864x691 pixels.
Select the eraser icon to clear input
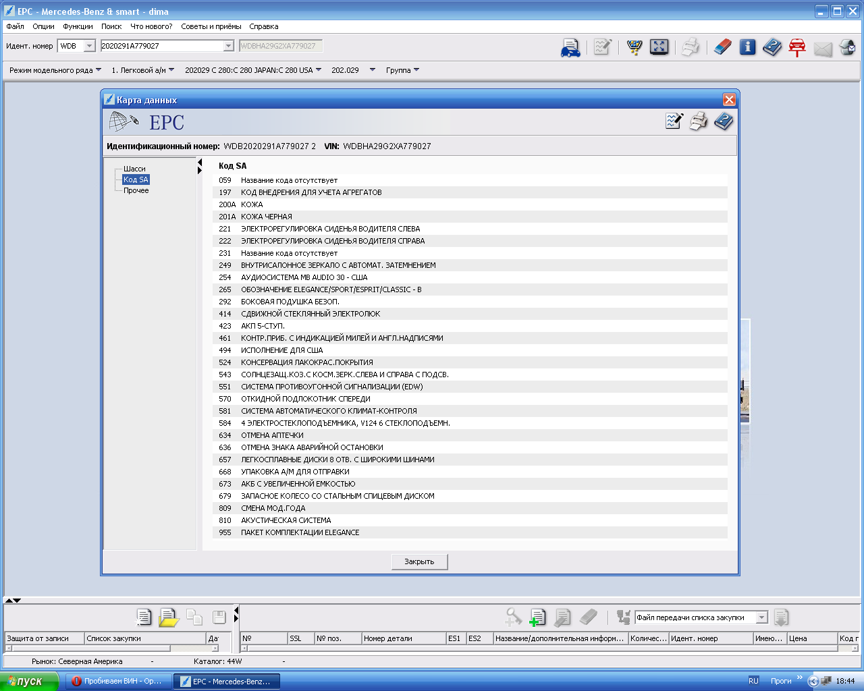[x=722, y=47]
